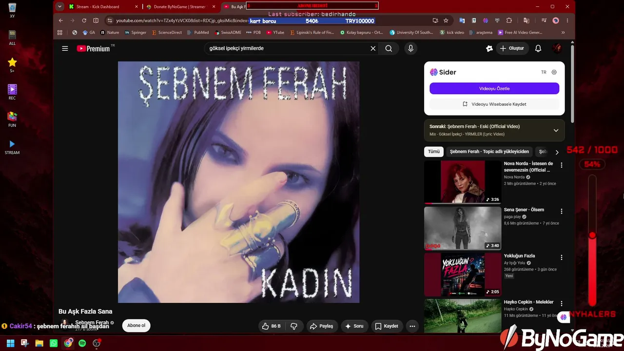Click the Videoyu Özetle button
624x351 pixels.
point(494,88)
